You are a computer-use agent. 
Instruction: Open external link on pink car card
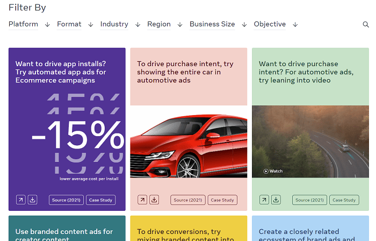[x=142, y=200]
